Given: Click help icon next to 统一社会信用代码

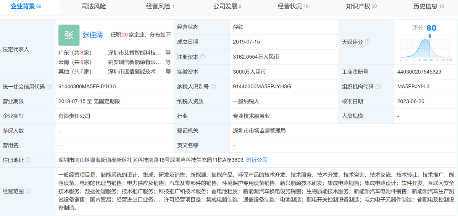Looking at the screenshot, I should pyautogui.click(x=49, y=87).
